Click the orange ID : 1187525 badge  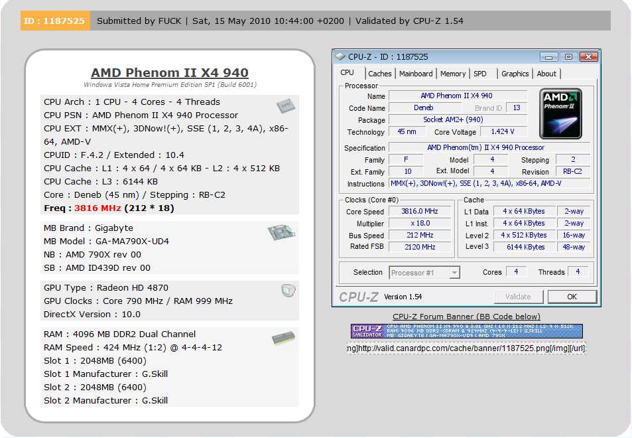coord(54,21)
